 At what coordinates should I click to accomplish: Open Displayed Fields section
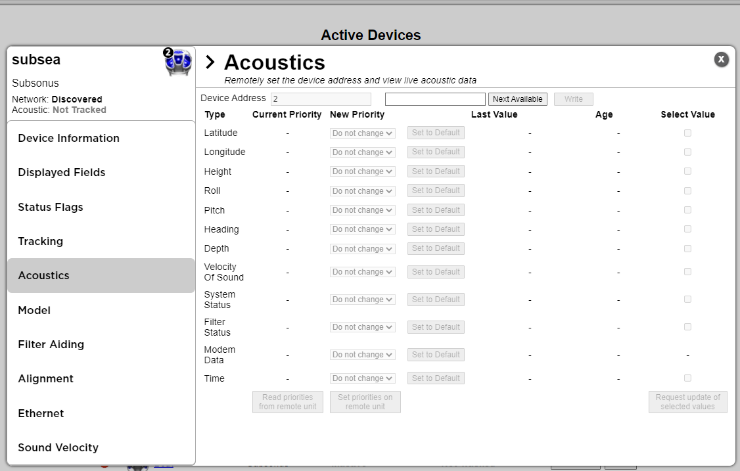[x=101, y=173]
